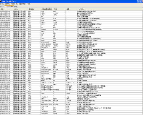This screenshot has height=115, width=143.
Task: Select the 全産業活動指数 headline
Action: [84, 84]
